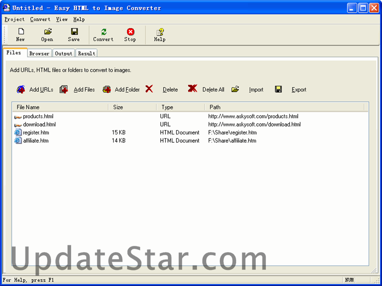Click HTML Document type for register.htm

(x=180, y=132)
